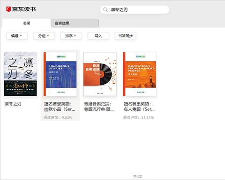Click the 香港音樂史論 title text
Screen dimensions: 225x180
coord(99,107)
